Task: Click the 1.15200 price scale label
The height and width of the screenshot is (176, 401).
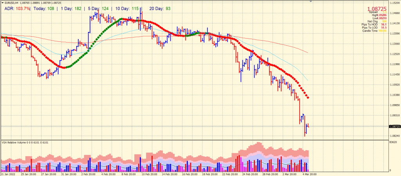Action: click(395, 3)
